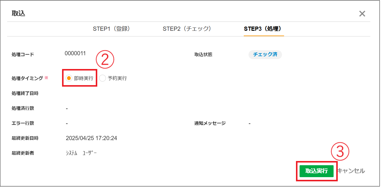
Task: Click the 取込 dialog title
Action: (18, 13)
